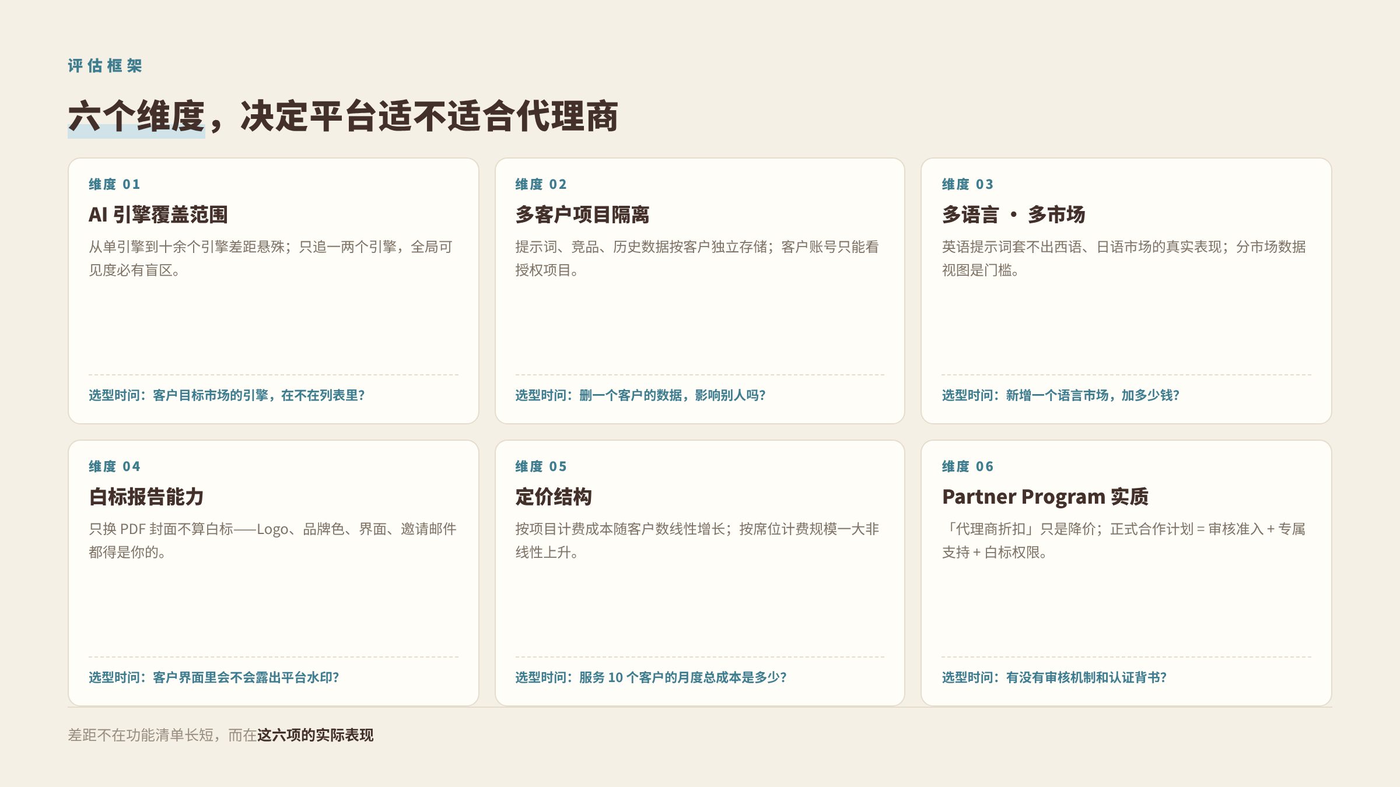The image size is (1400, 787).
Task: Click the heading 白标报告能力
Action: pyautogui.click(x=146, y=497)
